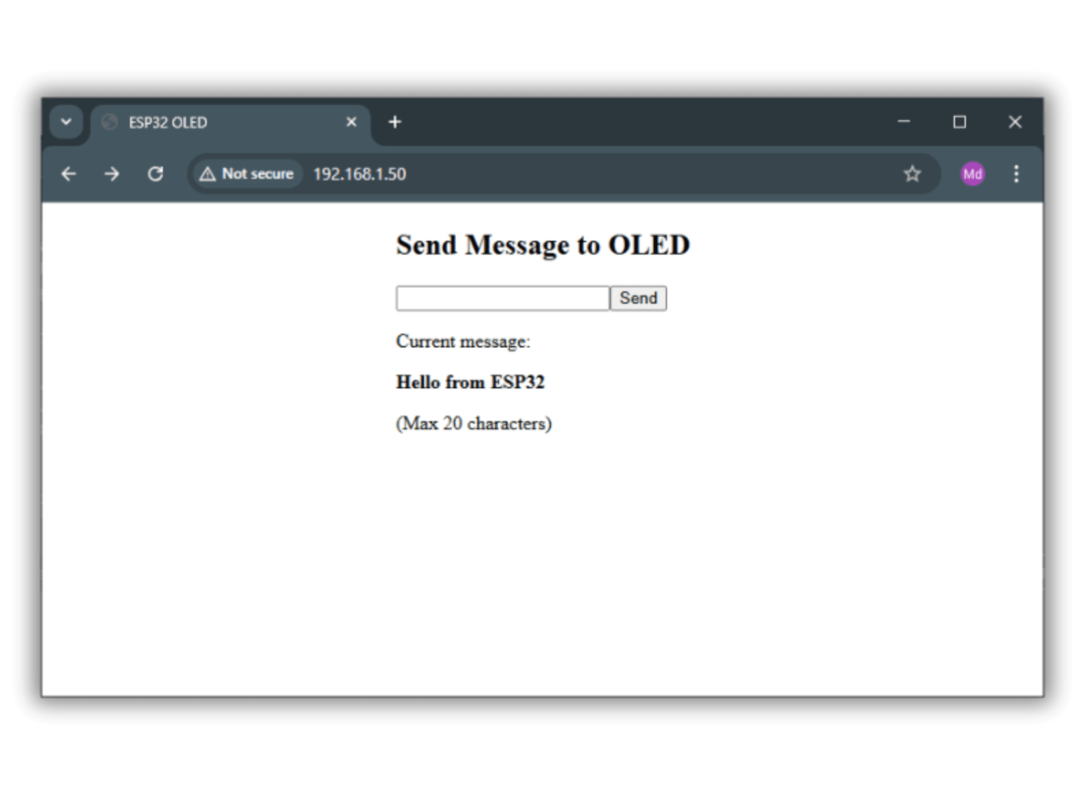
Task: Click the Current message label
Action: pos(462,341)
